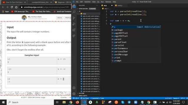Image resolution: width=188 pixels, height=105 pixels.
Task: Click the HOME button on URI page
Action: pyautogui.click(x=60, y=18)
